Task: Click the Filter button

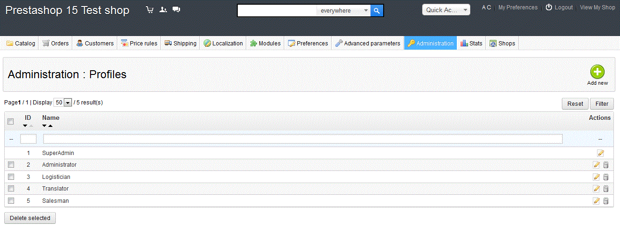Action: point(601,104)
